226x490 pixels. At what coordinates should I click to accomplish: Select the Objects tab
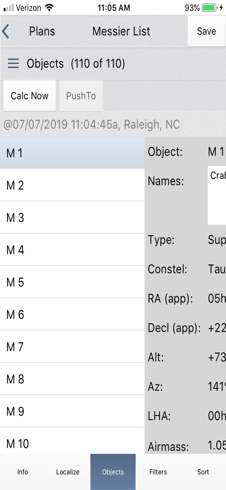113,472
